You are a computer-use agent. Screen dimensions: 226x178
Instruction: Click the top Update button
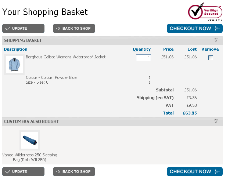[x=23, y=29]
